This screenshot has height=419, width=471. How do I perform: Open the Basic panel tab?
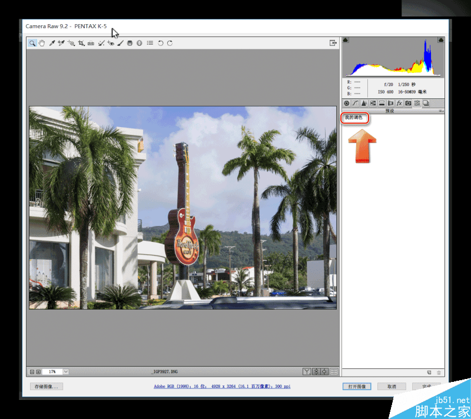(x=347, y=103)
